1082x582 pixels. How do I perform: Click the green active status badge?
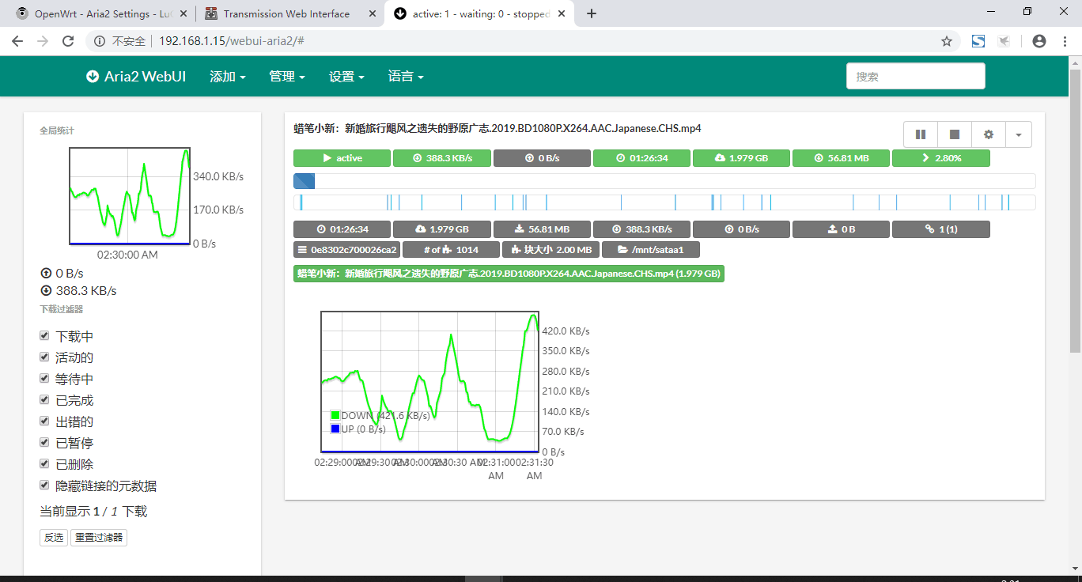[x=342, y=158]
